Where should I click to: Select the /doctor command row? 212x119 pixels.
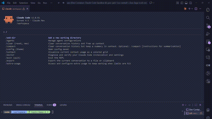[x=103, y=55]
